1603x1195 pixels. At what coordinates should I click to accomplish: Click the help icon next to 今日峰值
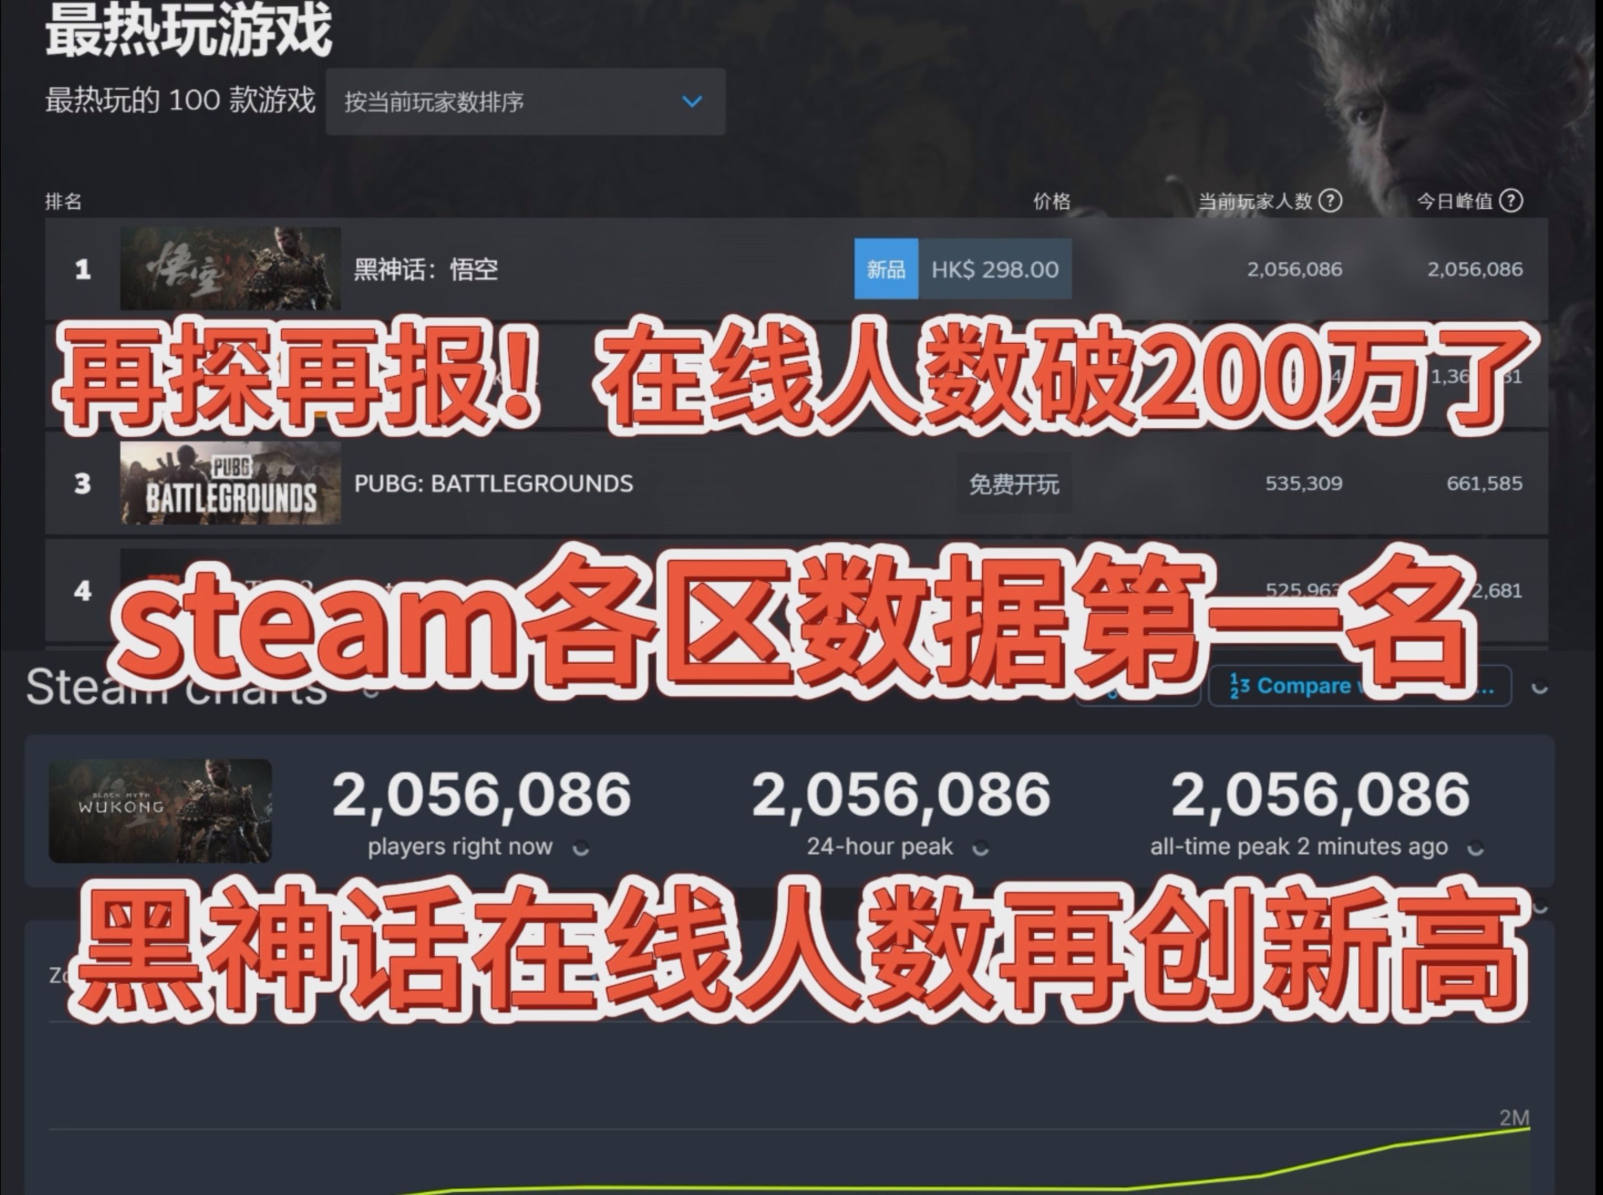coord(1511,200)
